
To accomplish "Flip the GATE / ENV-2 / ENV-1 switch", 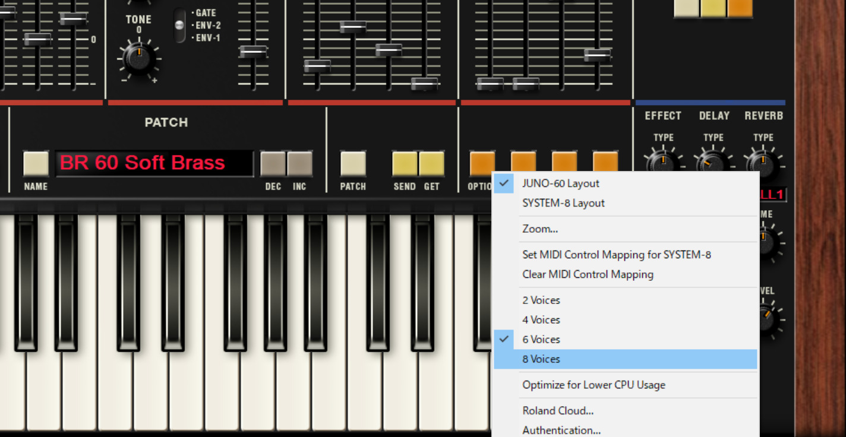I will 179,25.
